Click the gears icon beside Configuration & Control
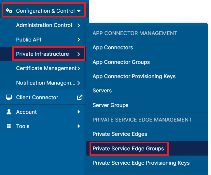The height and width of the screenshot is (175, 211). (x=9, y=11)
